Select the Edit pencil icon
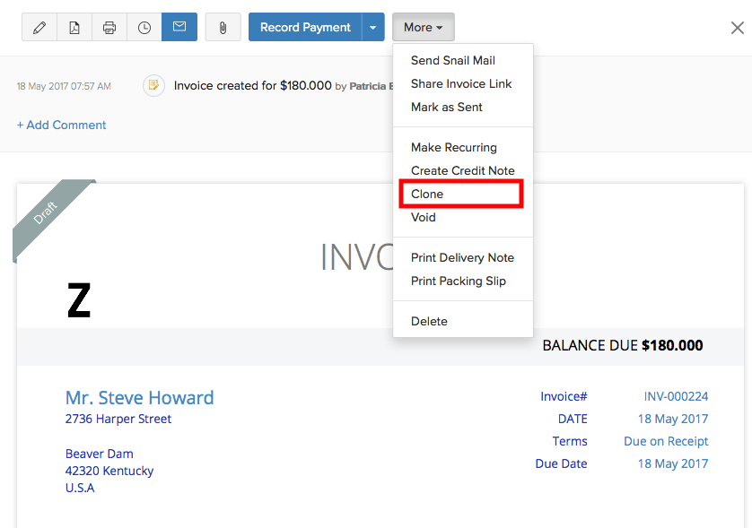This screenshot has width=752, height=528. [x=39, y=27]
